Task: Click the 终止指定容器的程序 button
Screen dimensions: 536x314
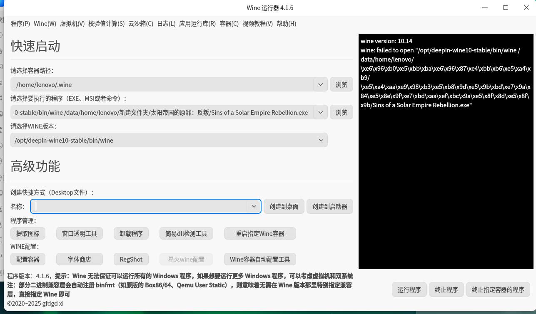Action: (x=498, y=290)
